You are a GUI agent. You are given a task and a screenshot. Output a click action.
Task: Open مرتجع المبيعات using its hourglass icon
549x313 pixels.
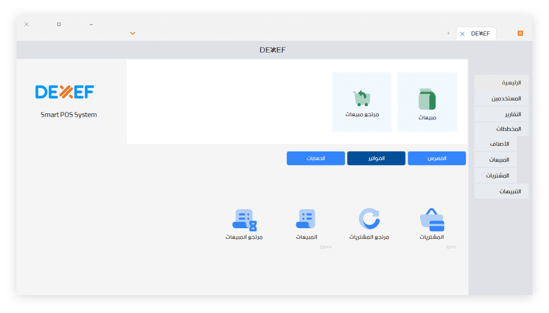pos(244,220)
